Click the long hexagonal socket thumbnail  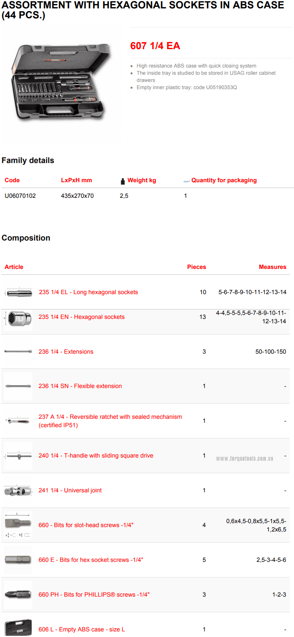pyautogui.click(x=19, y=293)
